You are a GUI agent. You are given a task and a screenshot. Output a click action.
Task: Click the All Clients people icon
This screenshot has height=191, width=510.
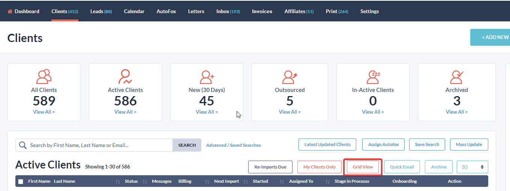[x=44, y=77]
